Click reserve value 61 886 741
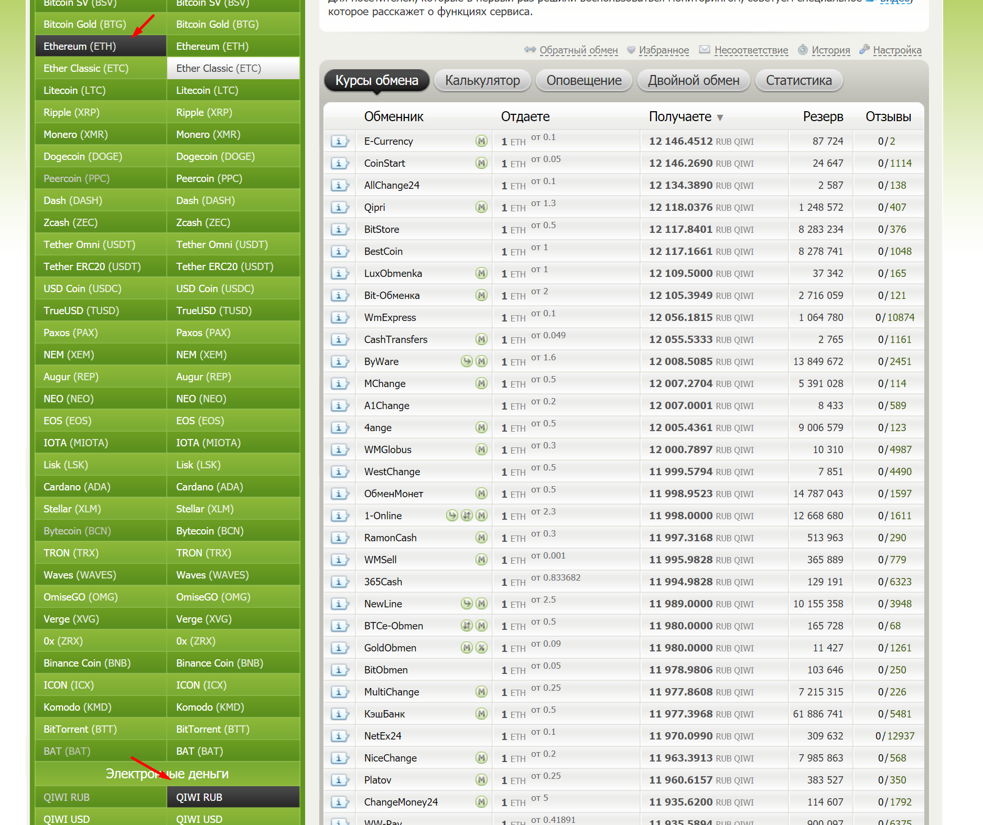 click(x=818, y=714)
